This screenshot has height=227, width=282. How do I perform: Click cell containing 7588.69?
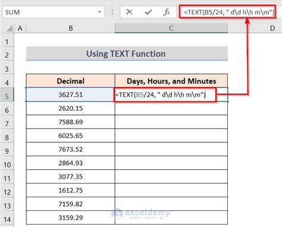71,122
